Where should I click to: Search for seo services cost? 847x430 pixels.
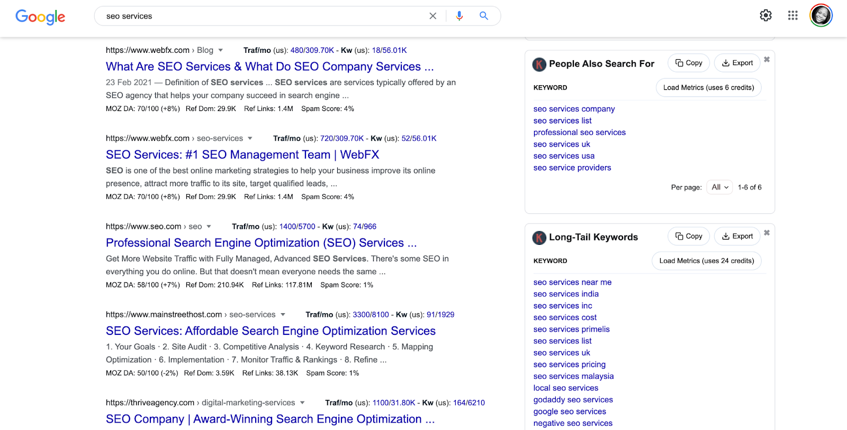click(x=565, y=317)
